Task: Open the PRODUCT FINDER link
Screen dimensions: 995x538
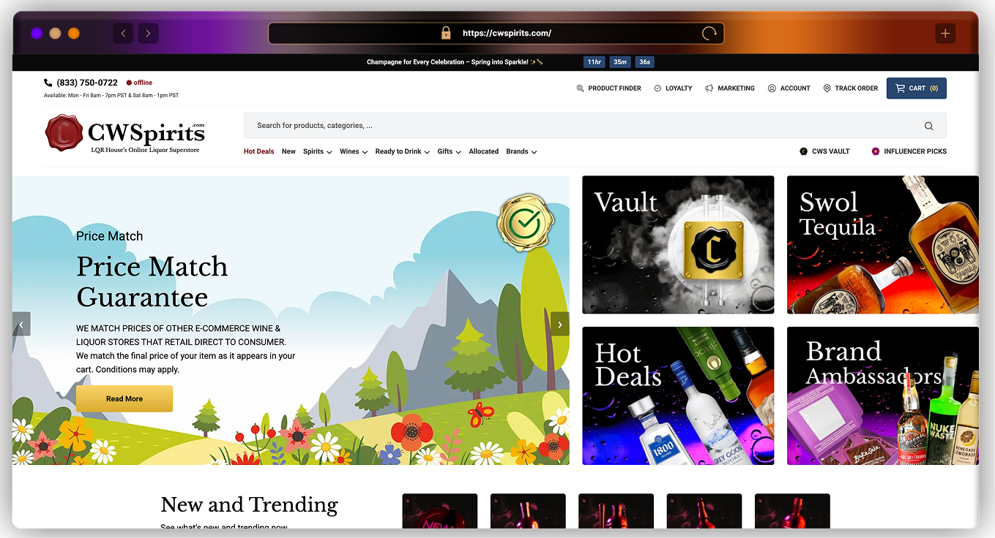Action: (608, 88)
